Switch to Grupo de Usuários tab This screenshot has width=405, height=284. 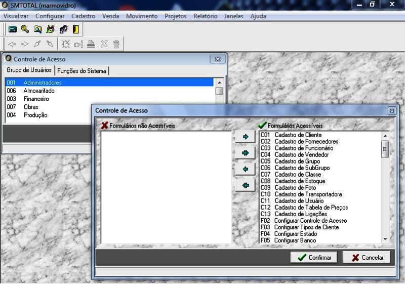click(29, 70)
